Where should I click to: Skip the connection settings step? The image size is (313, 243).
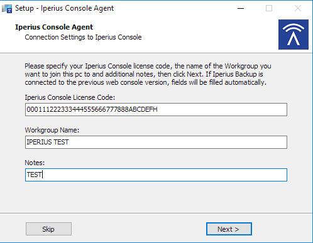coord(48,229)
